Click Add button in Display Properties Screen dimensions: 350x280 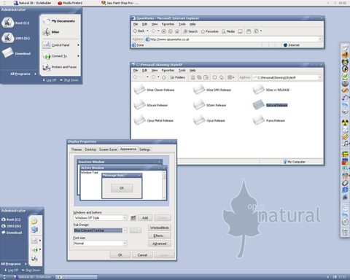145,218
